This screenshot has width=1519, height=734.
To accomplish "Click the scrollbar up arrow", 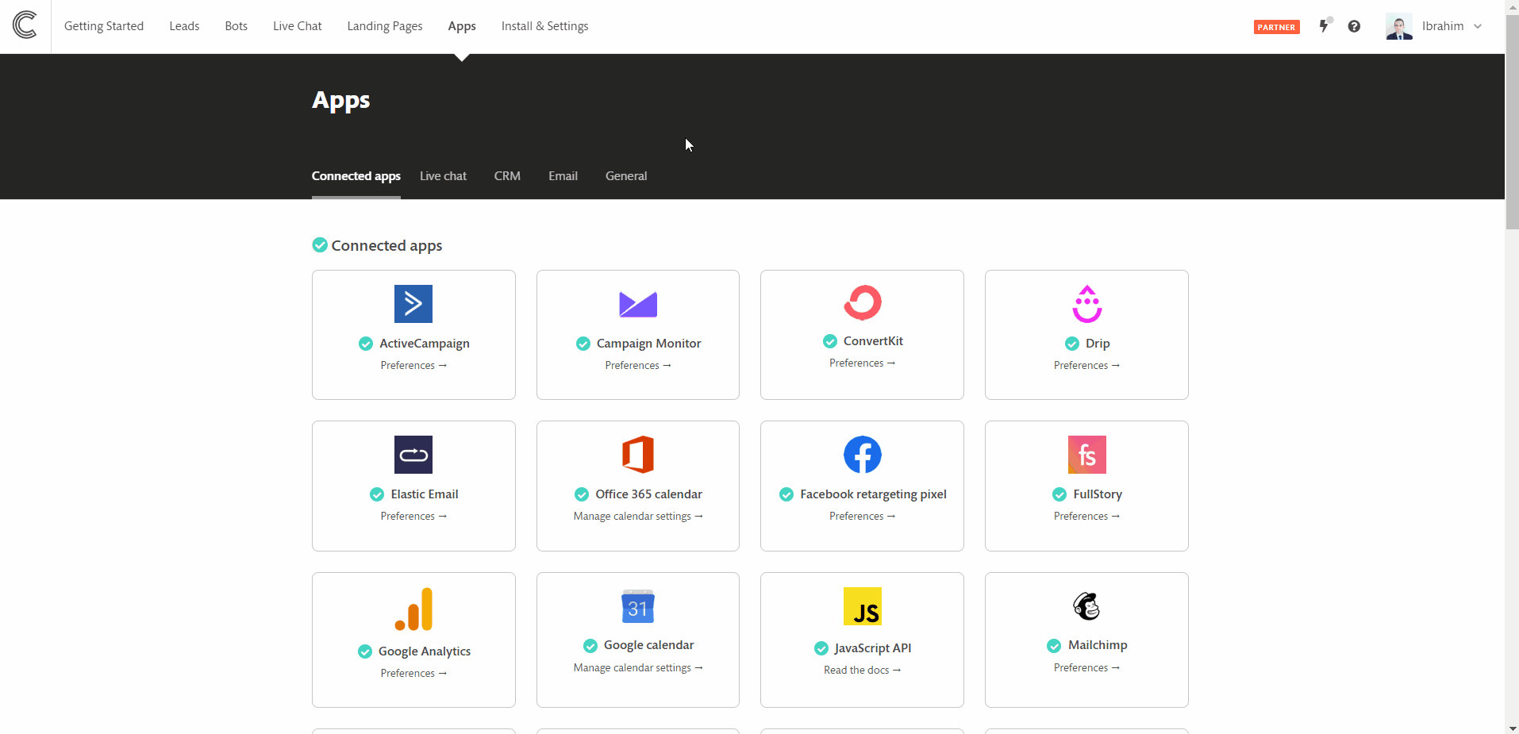I will point(1512,6).
